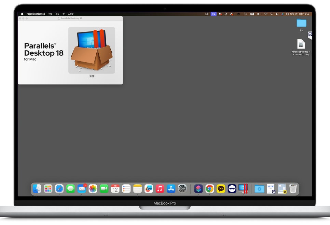Open the Parallels Desktop application menu

(x=36, y=14)
